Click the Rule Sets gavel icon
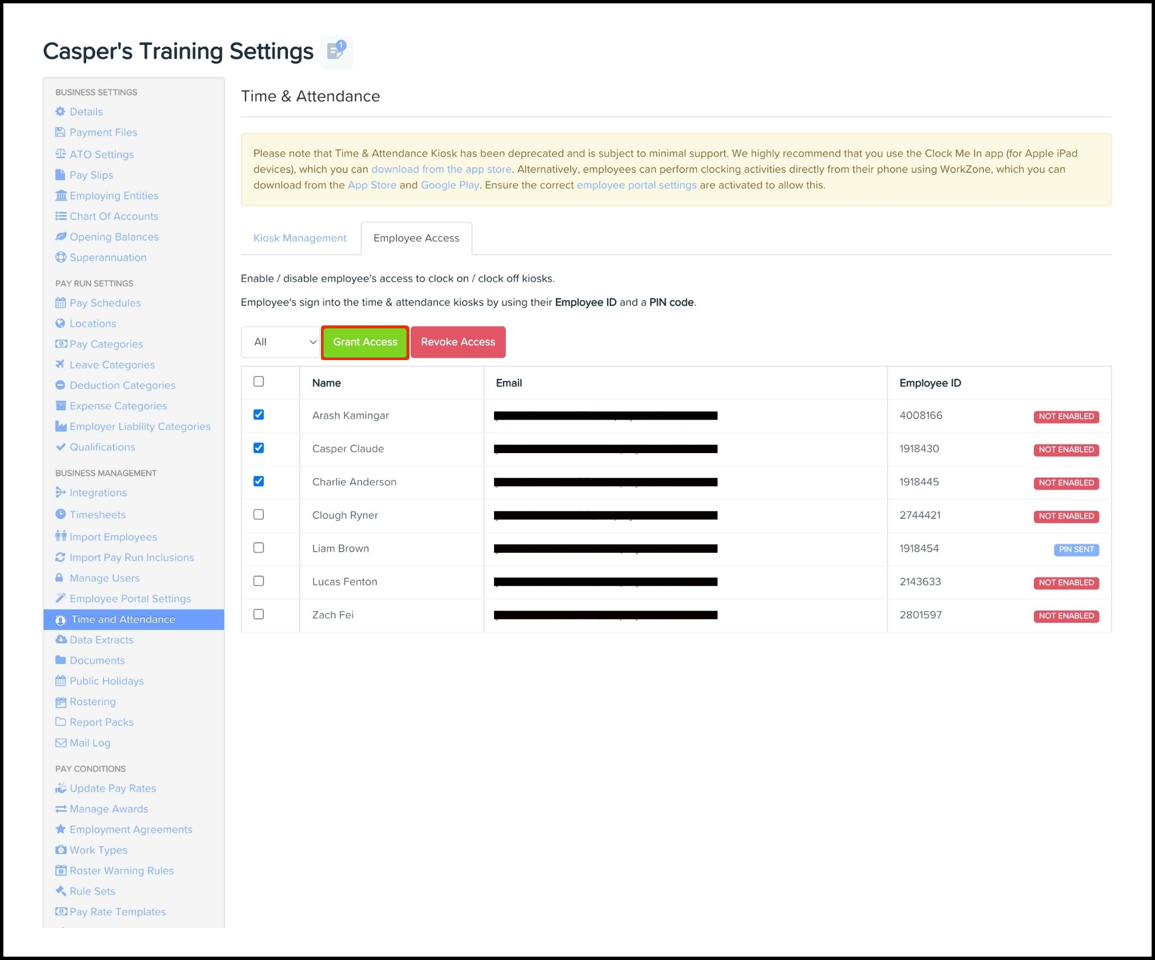The image size is (1155, 960). [60, 891]
